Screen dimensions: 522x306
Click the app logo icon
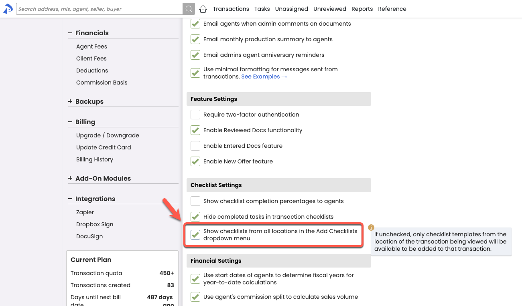coord(8,9)
